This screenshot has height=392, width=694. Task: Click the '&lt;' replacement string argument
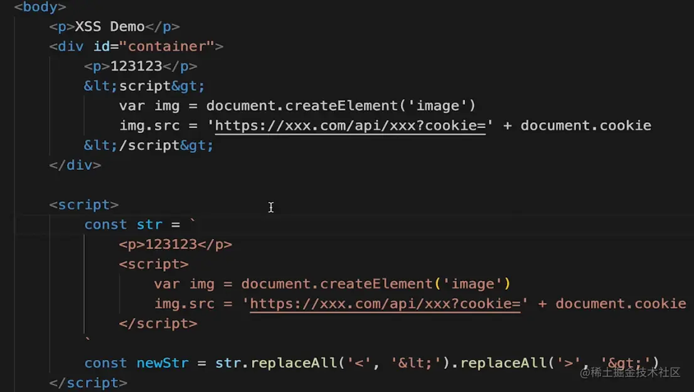click(x=416, y=363)
